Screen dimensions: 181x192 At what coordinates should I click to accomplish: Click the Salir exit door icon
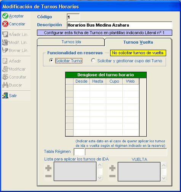click(5, 96)
